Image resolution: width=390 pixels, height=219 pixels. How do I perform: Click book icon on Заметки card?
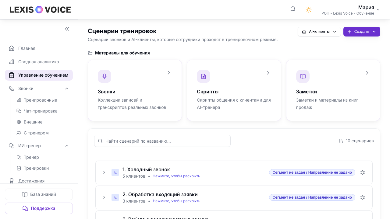tap(303, 76)
